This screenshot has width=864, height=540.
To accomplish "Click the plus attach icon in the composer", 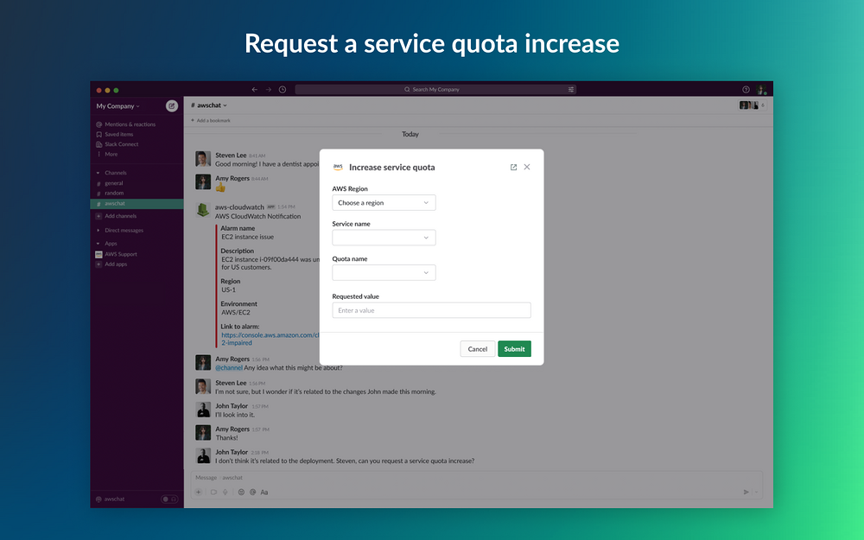I will pyautogui.click(x=199, y=492).
